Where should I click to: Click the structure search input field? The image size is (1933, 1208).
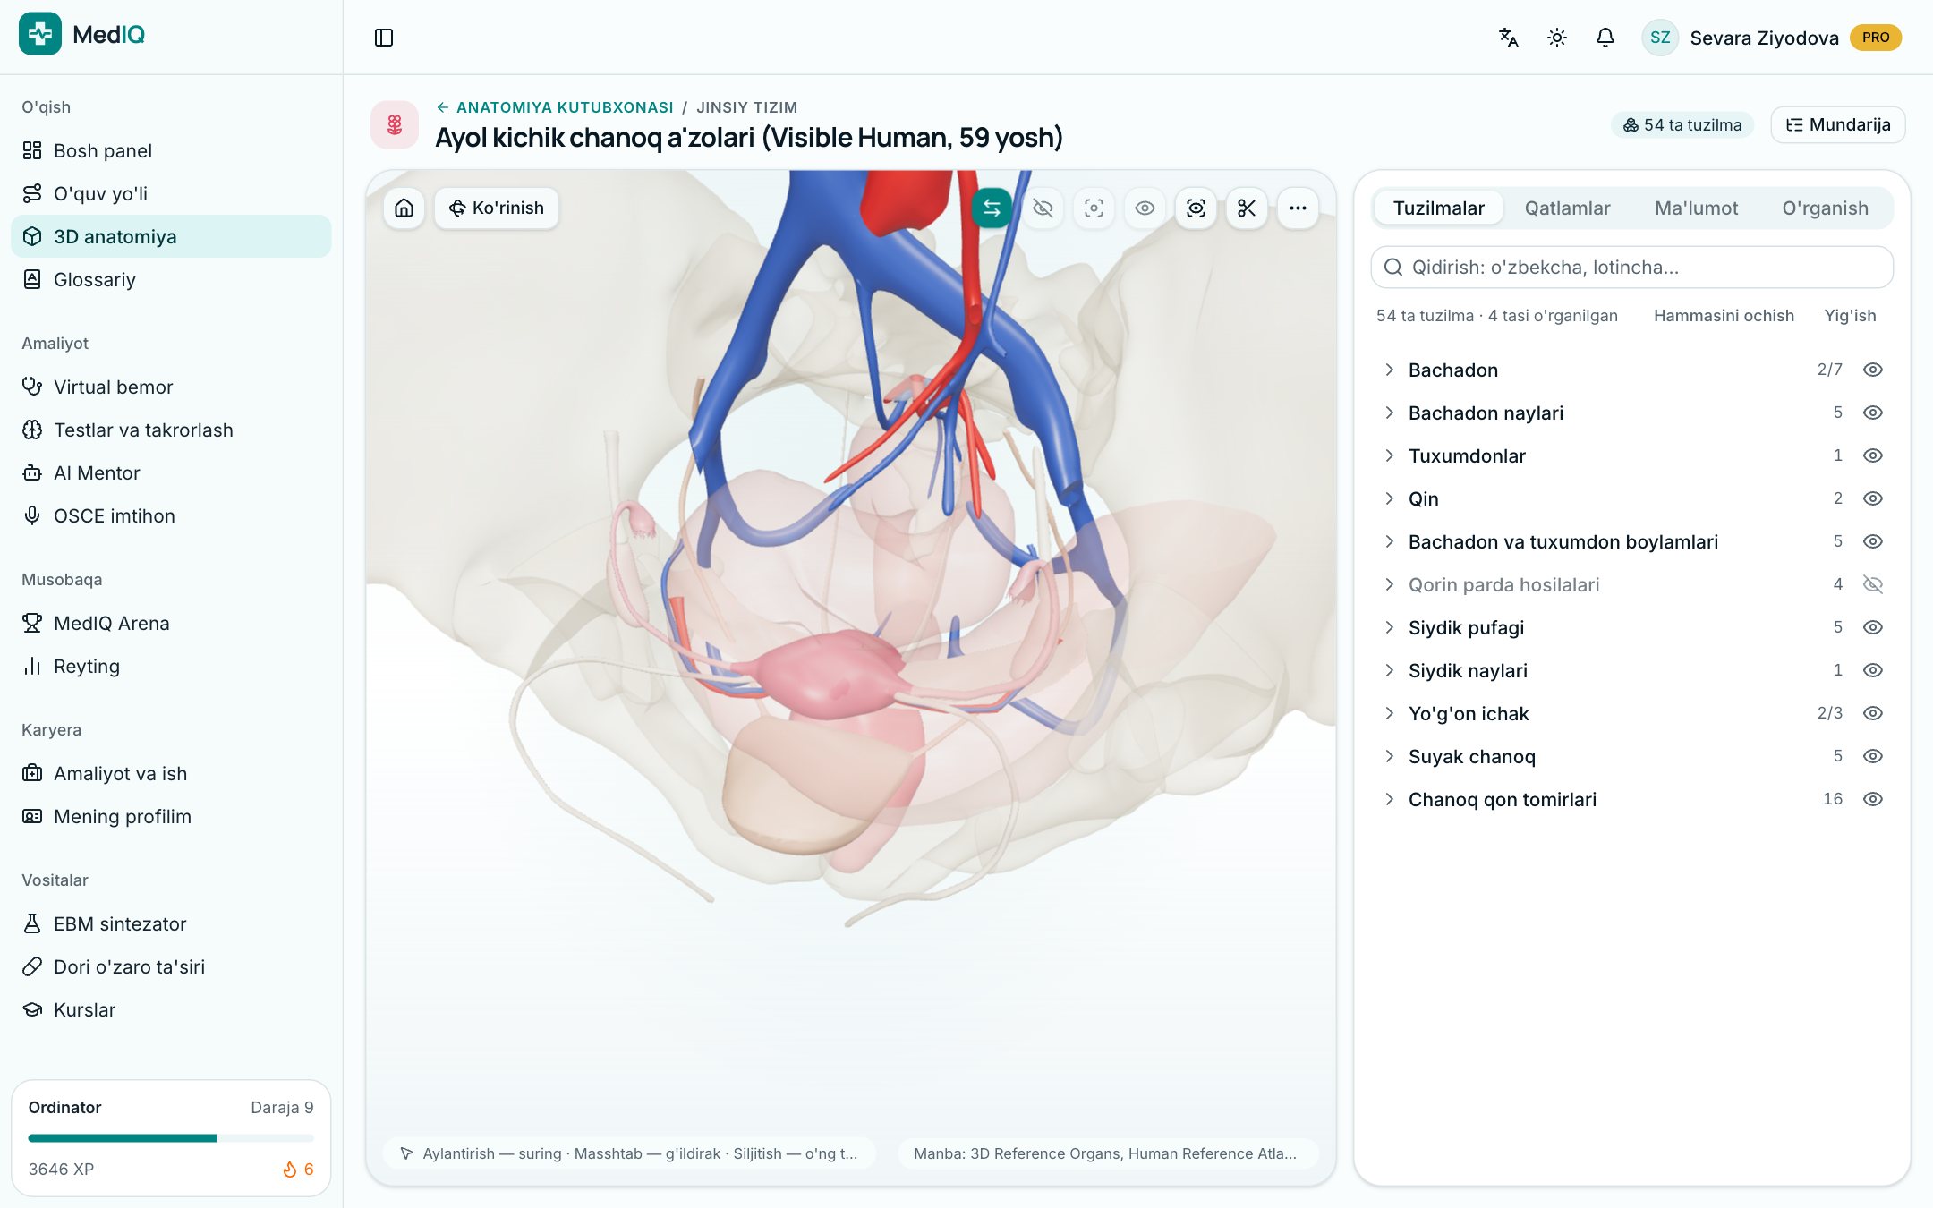point(1632,268)
